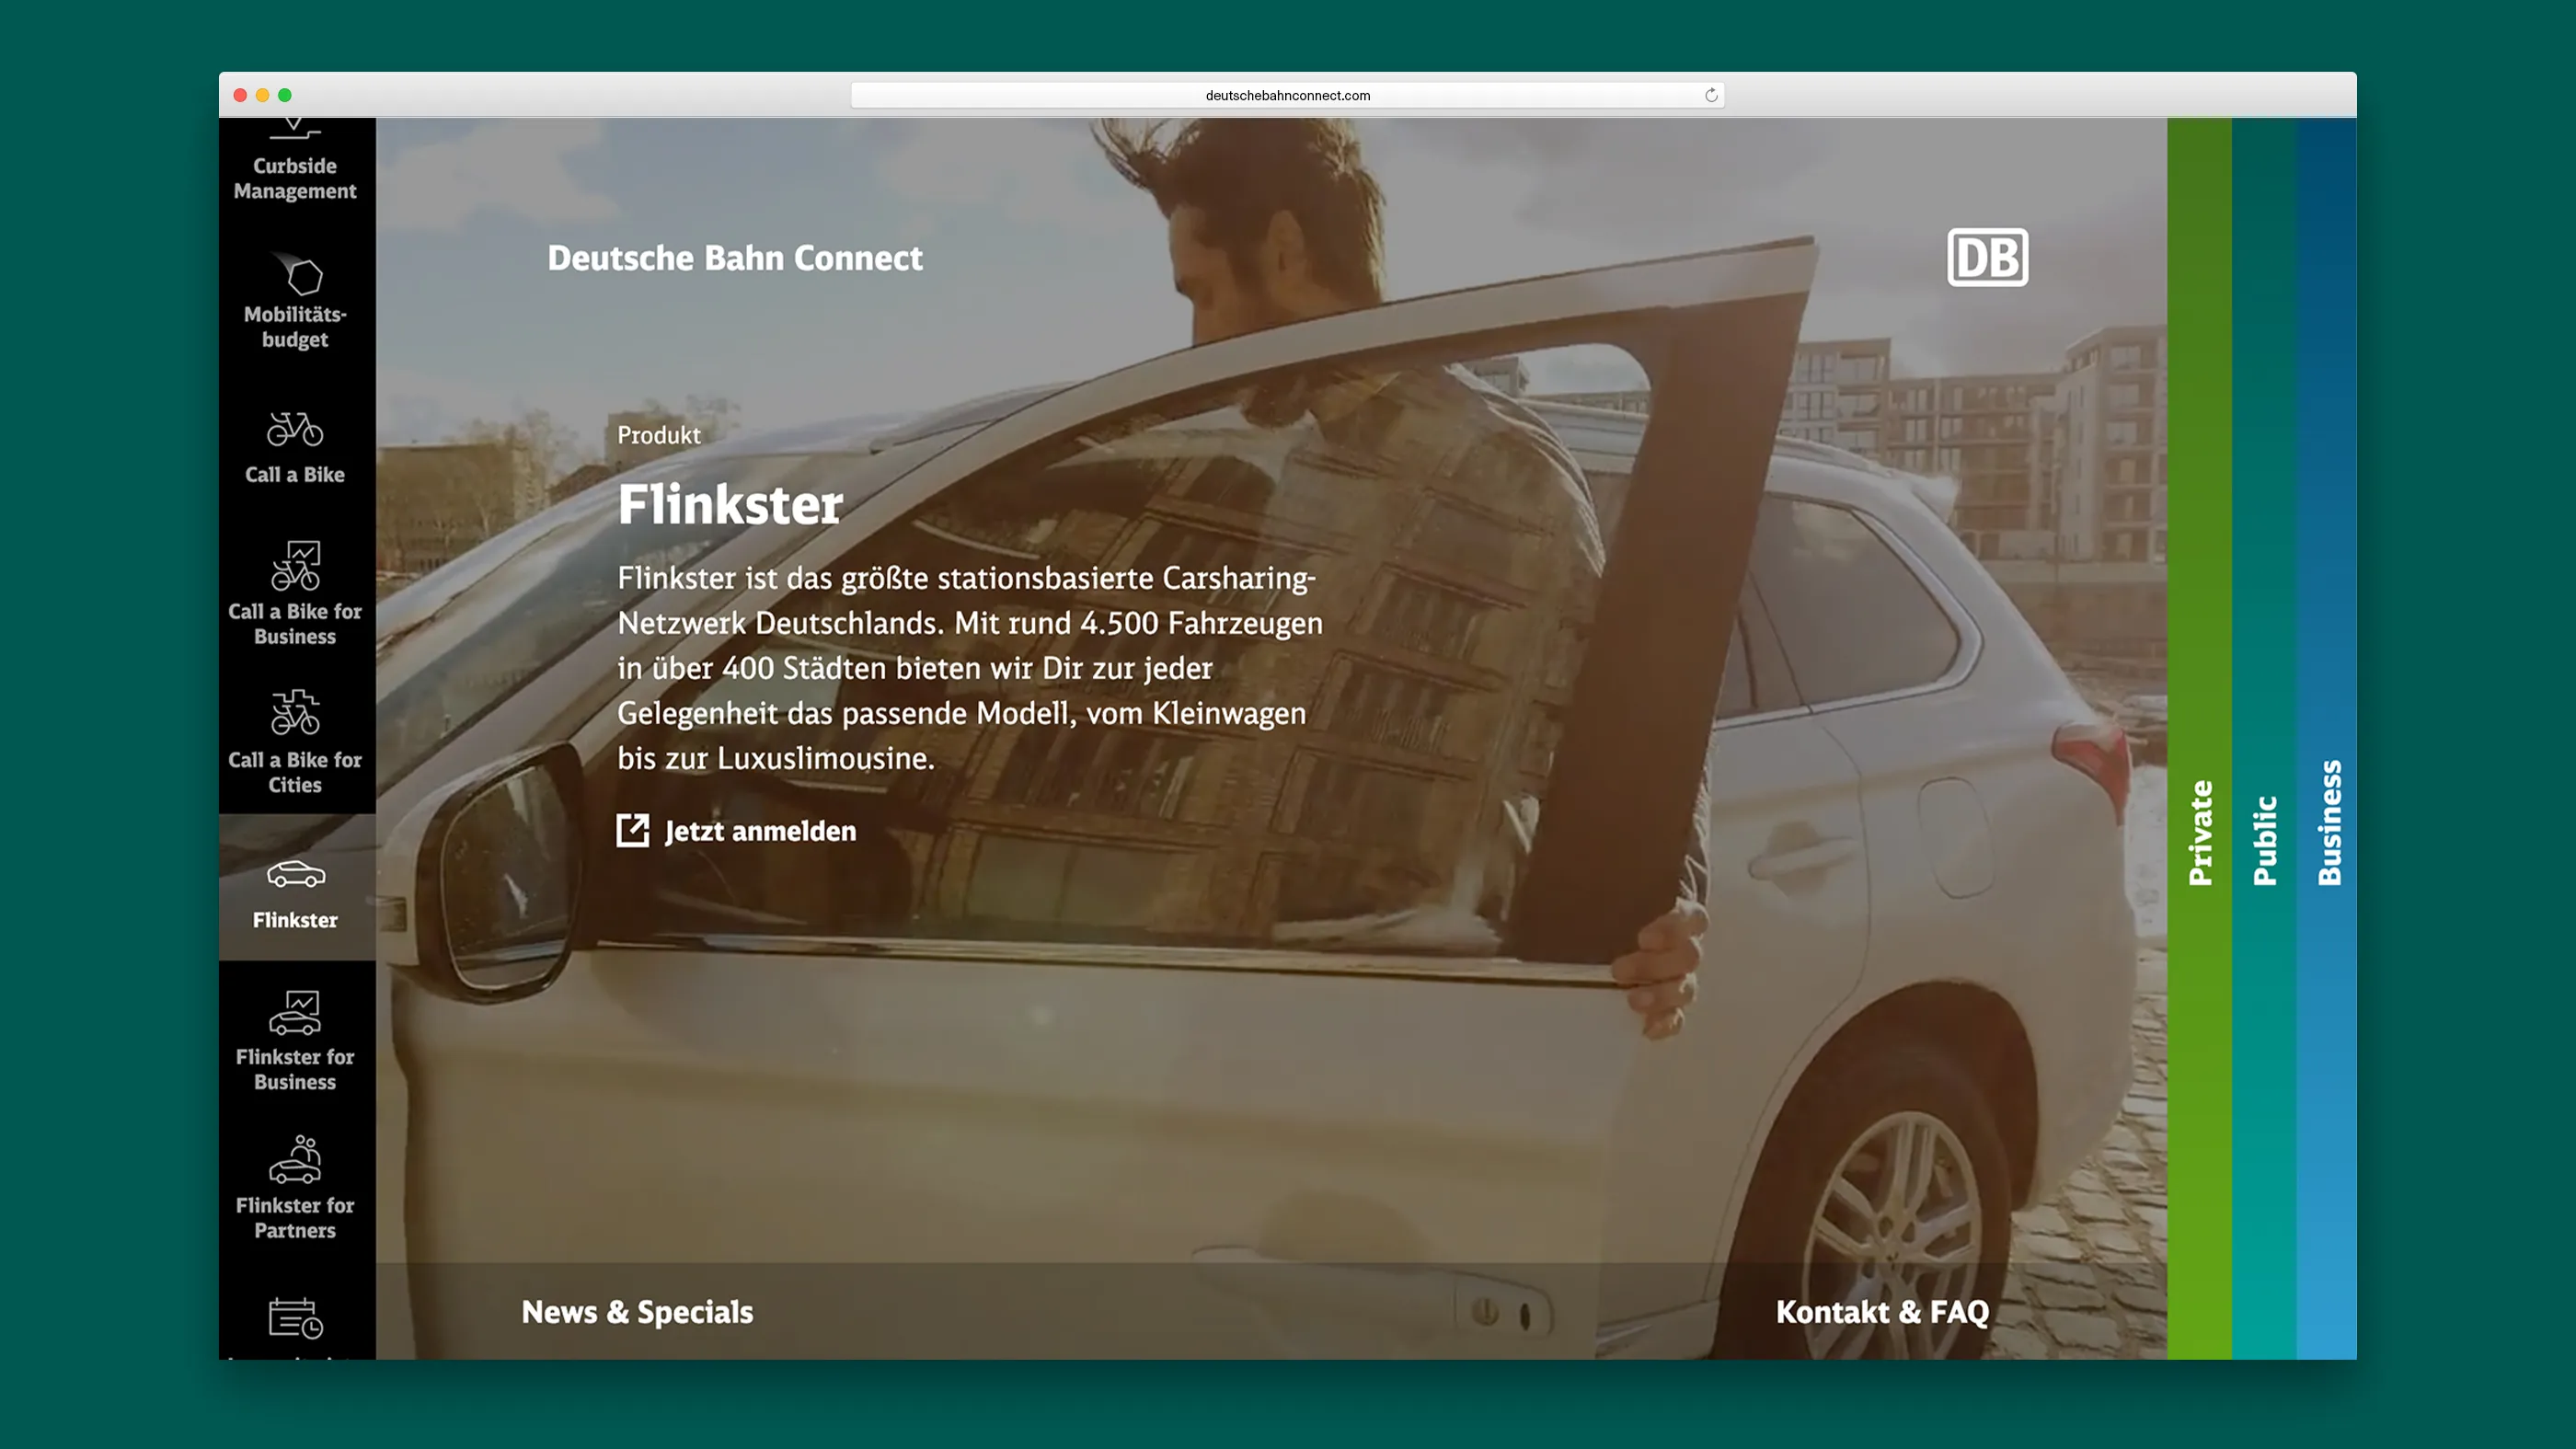Image resolution: width=2576 pixels, height=1449 pixels.
Task: Select the Mobilitätsbudget label in sidebar
Action: pos(295,327)
